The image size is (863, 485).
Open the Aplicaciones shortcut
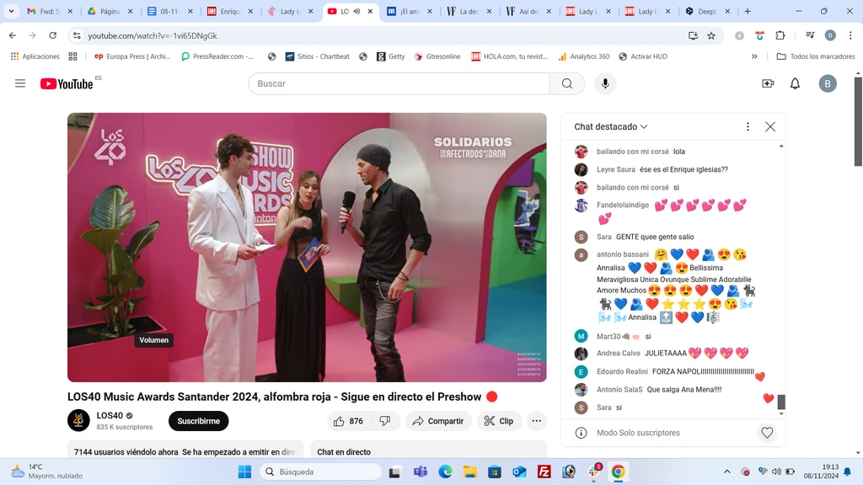coord(35,56)
